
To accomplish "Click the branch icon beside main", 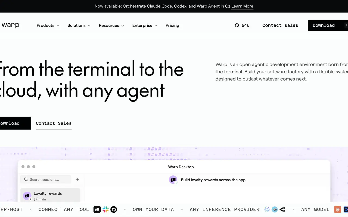I will pyautogui.click(x=36, y=199).
